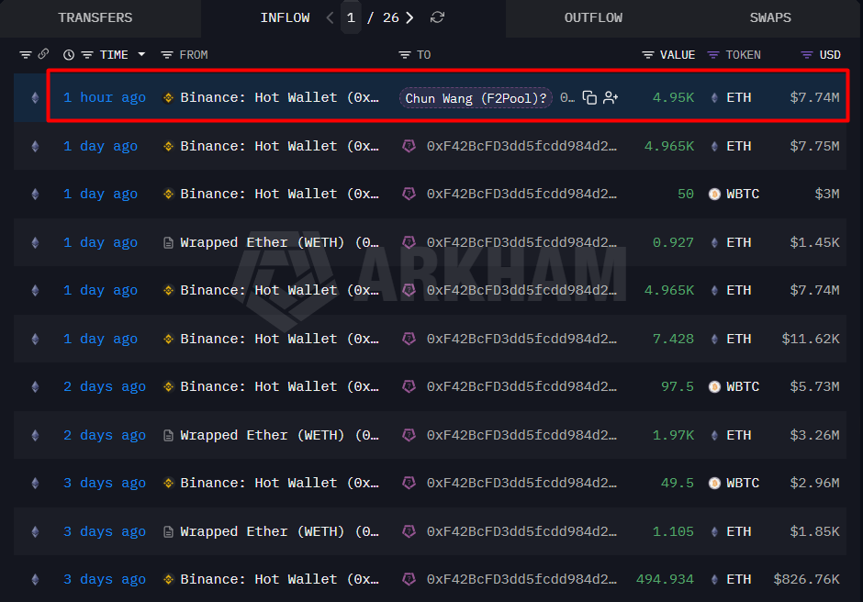
Task: Add Chun Wang address to contacts
Action: [611, 97]
